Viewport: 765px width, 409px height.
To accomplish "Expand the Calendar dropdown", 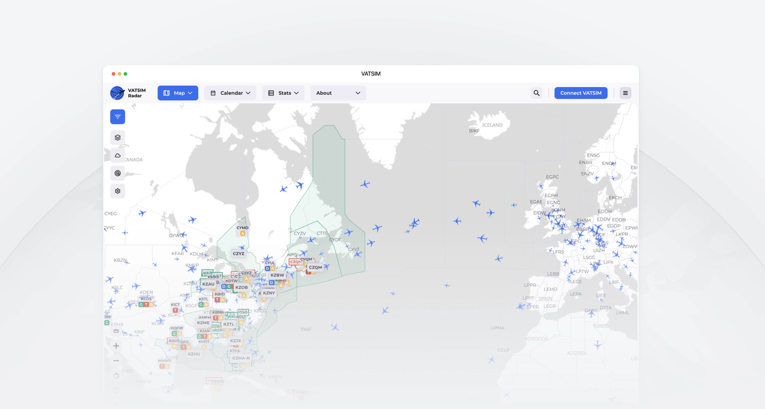I will click(x=230, y=93).
